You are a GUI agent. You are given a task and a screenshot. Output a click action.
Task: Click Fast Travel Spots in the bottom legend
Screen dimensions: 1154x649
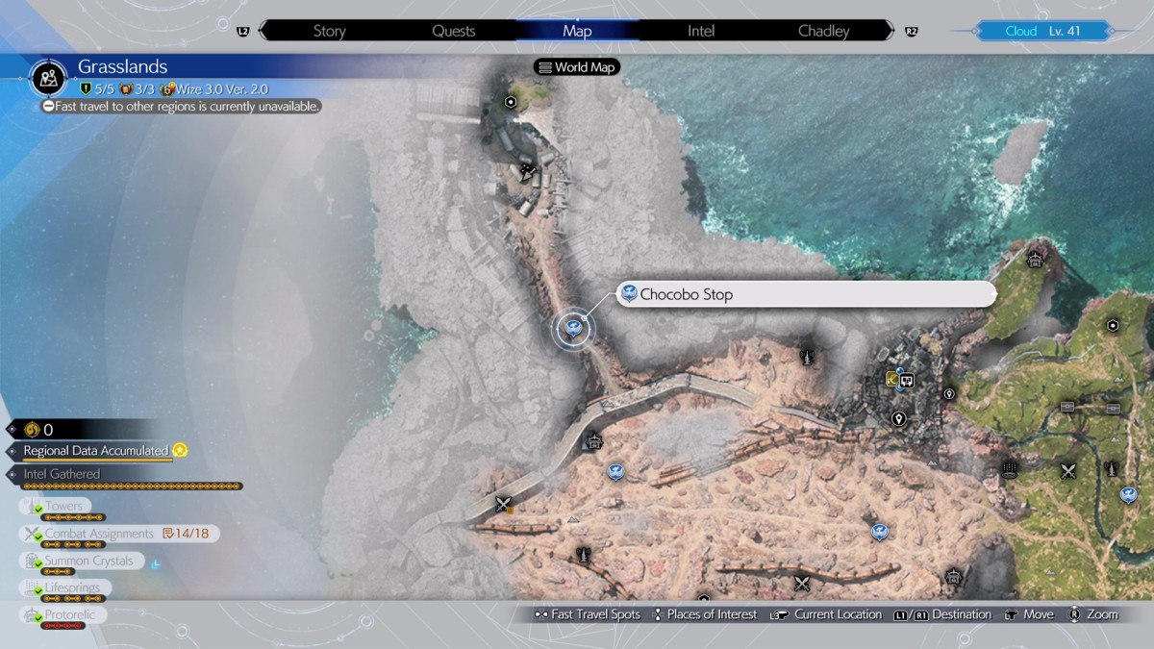(588, 614)
